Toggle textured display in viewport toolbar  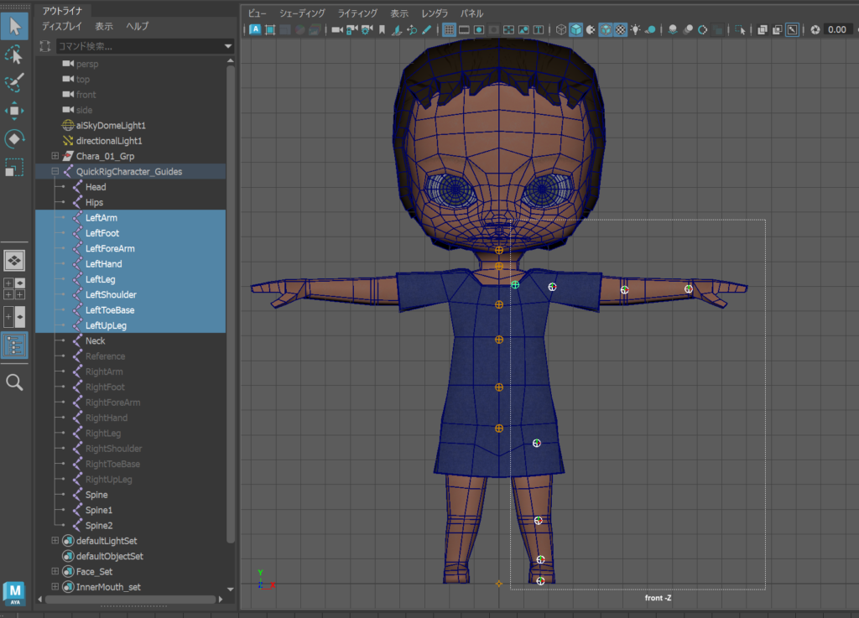620,29
